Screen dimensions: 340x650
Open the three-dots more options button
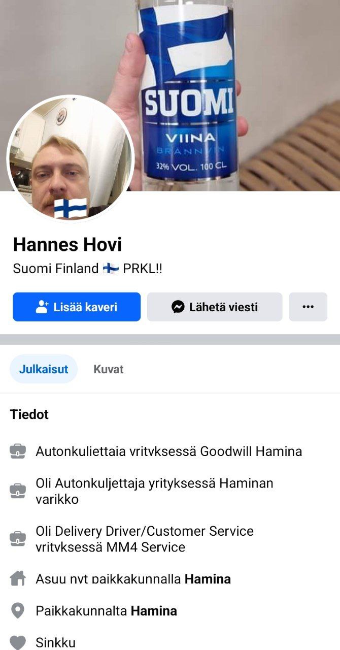click(x=308, y=307)
